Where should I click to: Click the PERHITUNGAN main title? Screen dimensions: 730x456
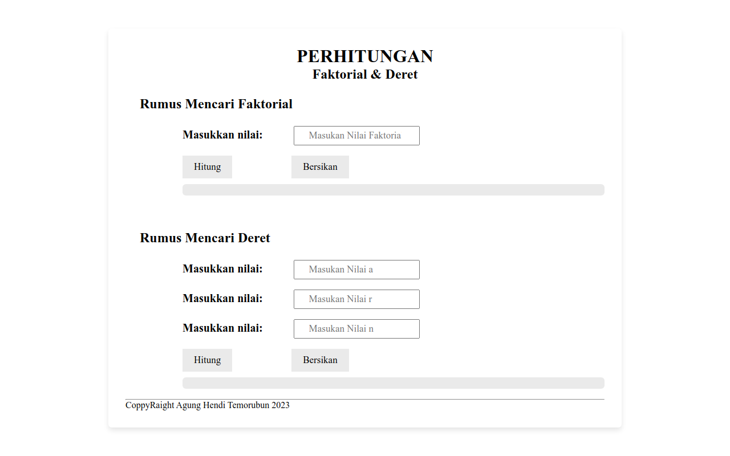click(365, 56)
